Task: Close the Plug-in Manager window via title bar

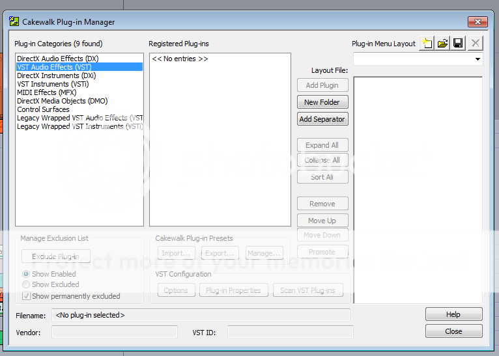Action: point(477,21)
